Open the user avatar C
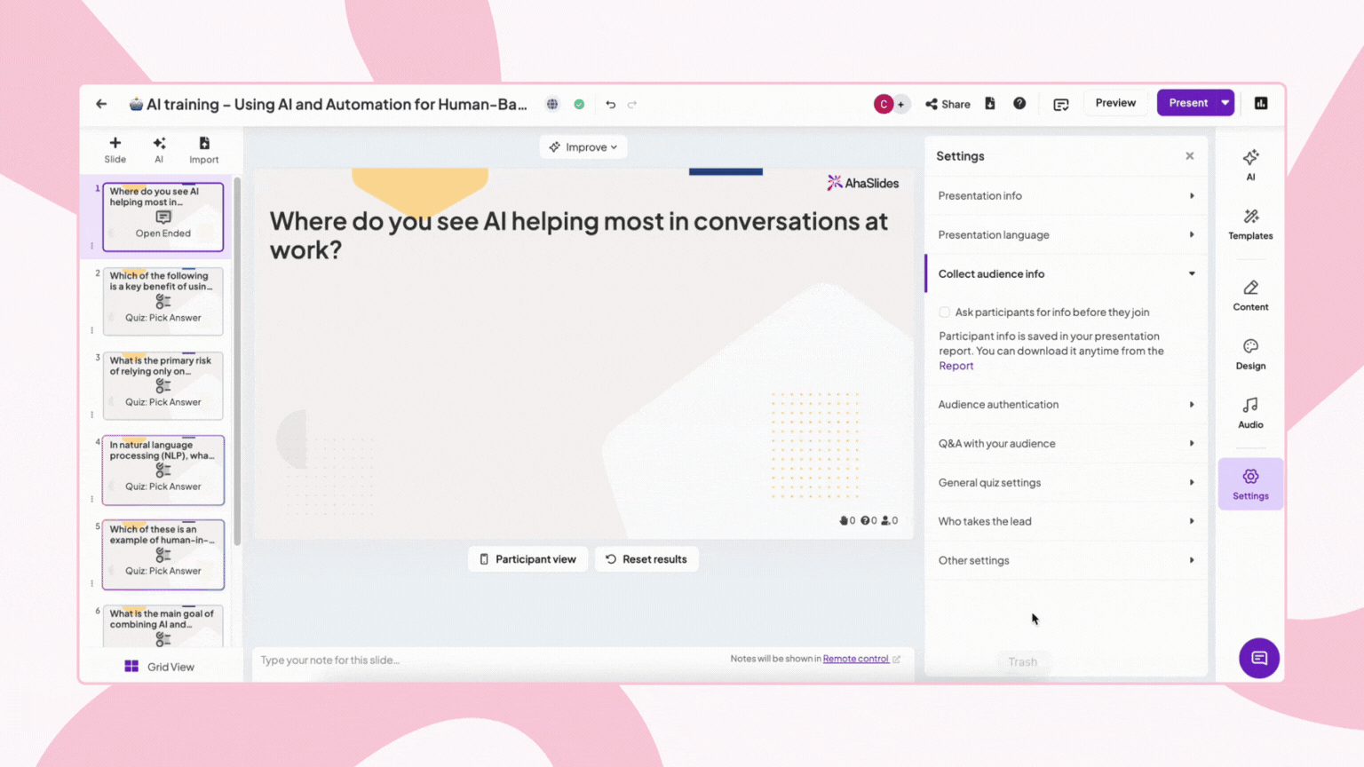1364x767 pixels. click(x=884, y=104)
